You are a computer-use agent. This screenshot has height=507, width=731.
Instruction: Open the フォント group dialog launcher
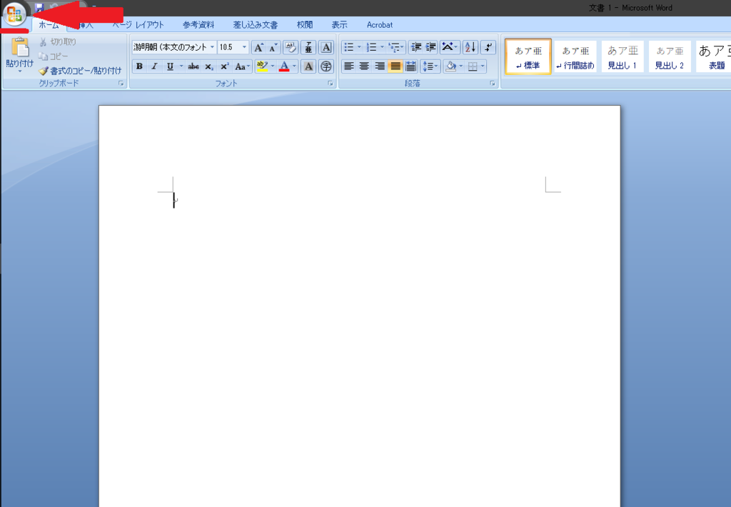tap(331, 84)
